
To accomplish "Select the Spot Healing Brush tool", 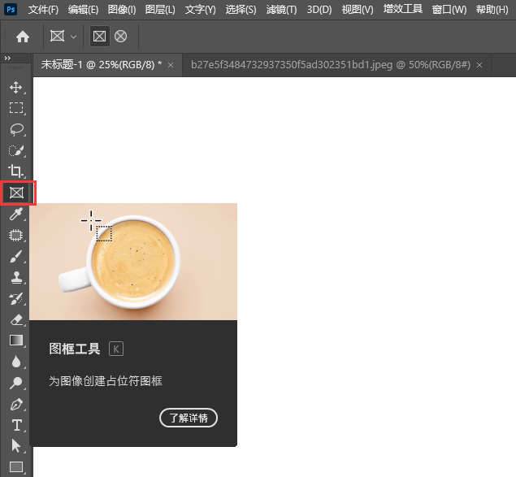I will (15, 236).
